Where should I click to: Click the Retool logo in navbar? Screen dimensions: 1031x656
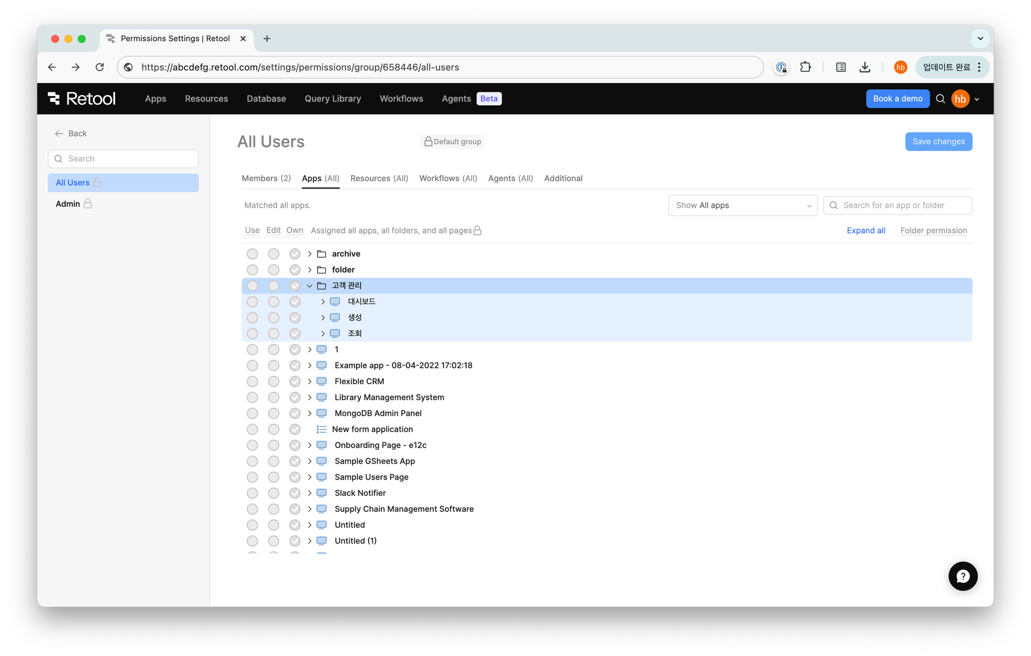[x=81, y=99]
